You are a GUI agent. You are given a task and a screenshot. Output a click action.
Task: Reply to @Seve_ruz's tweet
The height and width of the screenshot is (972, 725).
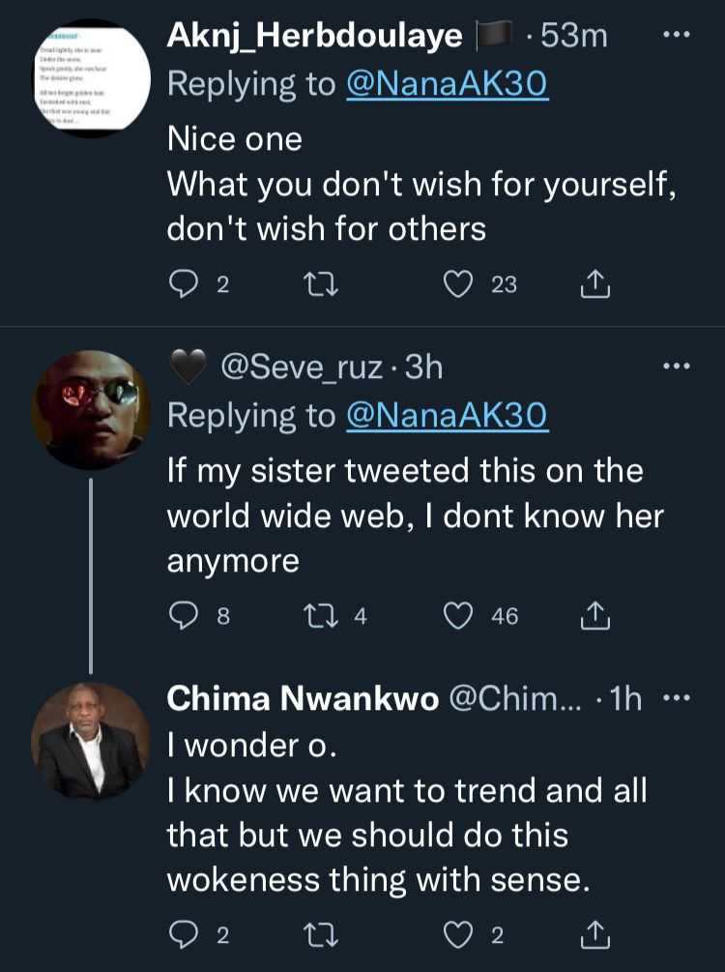(184, 616)
